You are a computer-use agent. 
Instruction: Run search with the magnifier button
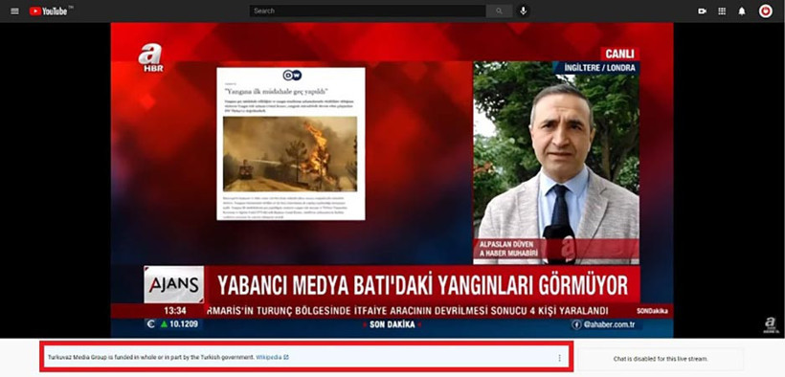coord(499,11)
